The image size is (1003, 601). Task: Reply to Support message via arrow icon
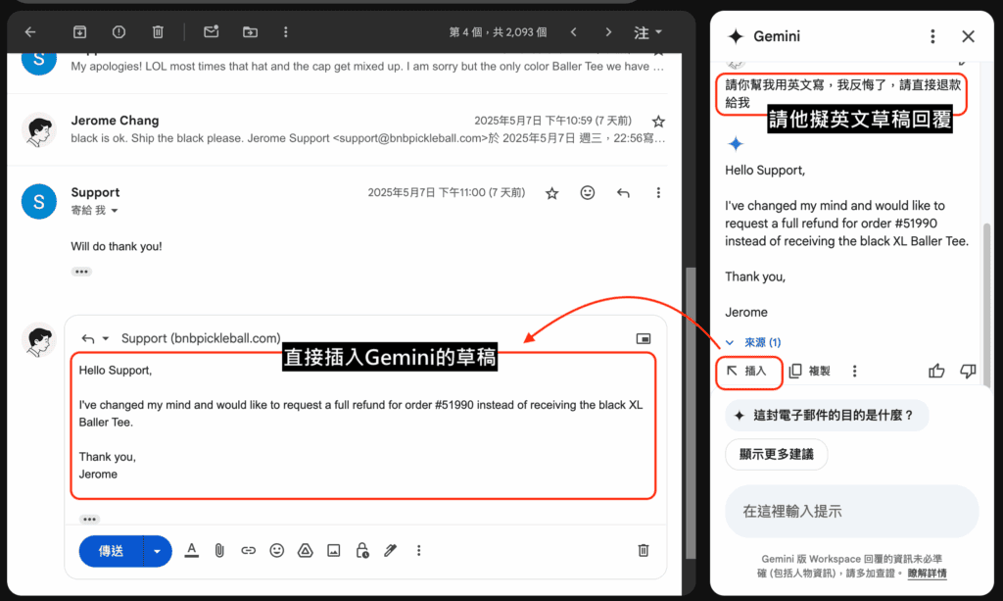click(623, 192)
